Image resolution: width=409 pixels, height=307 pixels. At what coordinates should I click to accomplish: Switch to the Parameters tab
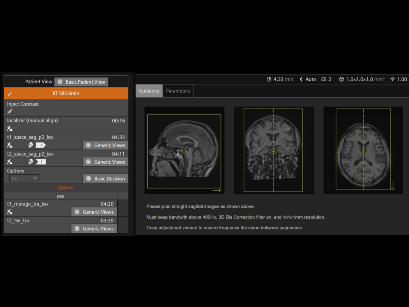(x=178, y=91)
